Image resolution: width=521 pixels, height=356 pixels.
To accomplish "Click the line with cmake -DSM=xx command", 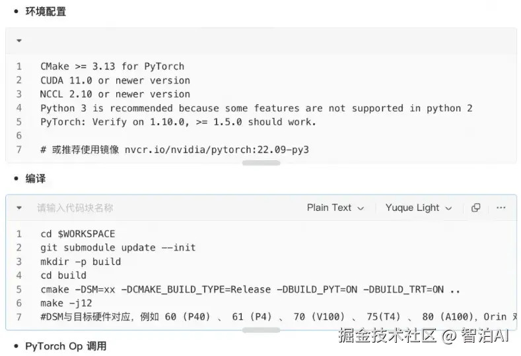I will [250, 289].
